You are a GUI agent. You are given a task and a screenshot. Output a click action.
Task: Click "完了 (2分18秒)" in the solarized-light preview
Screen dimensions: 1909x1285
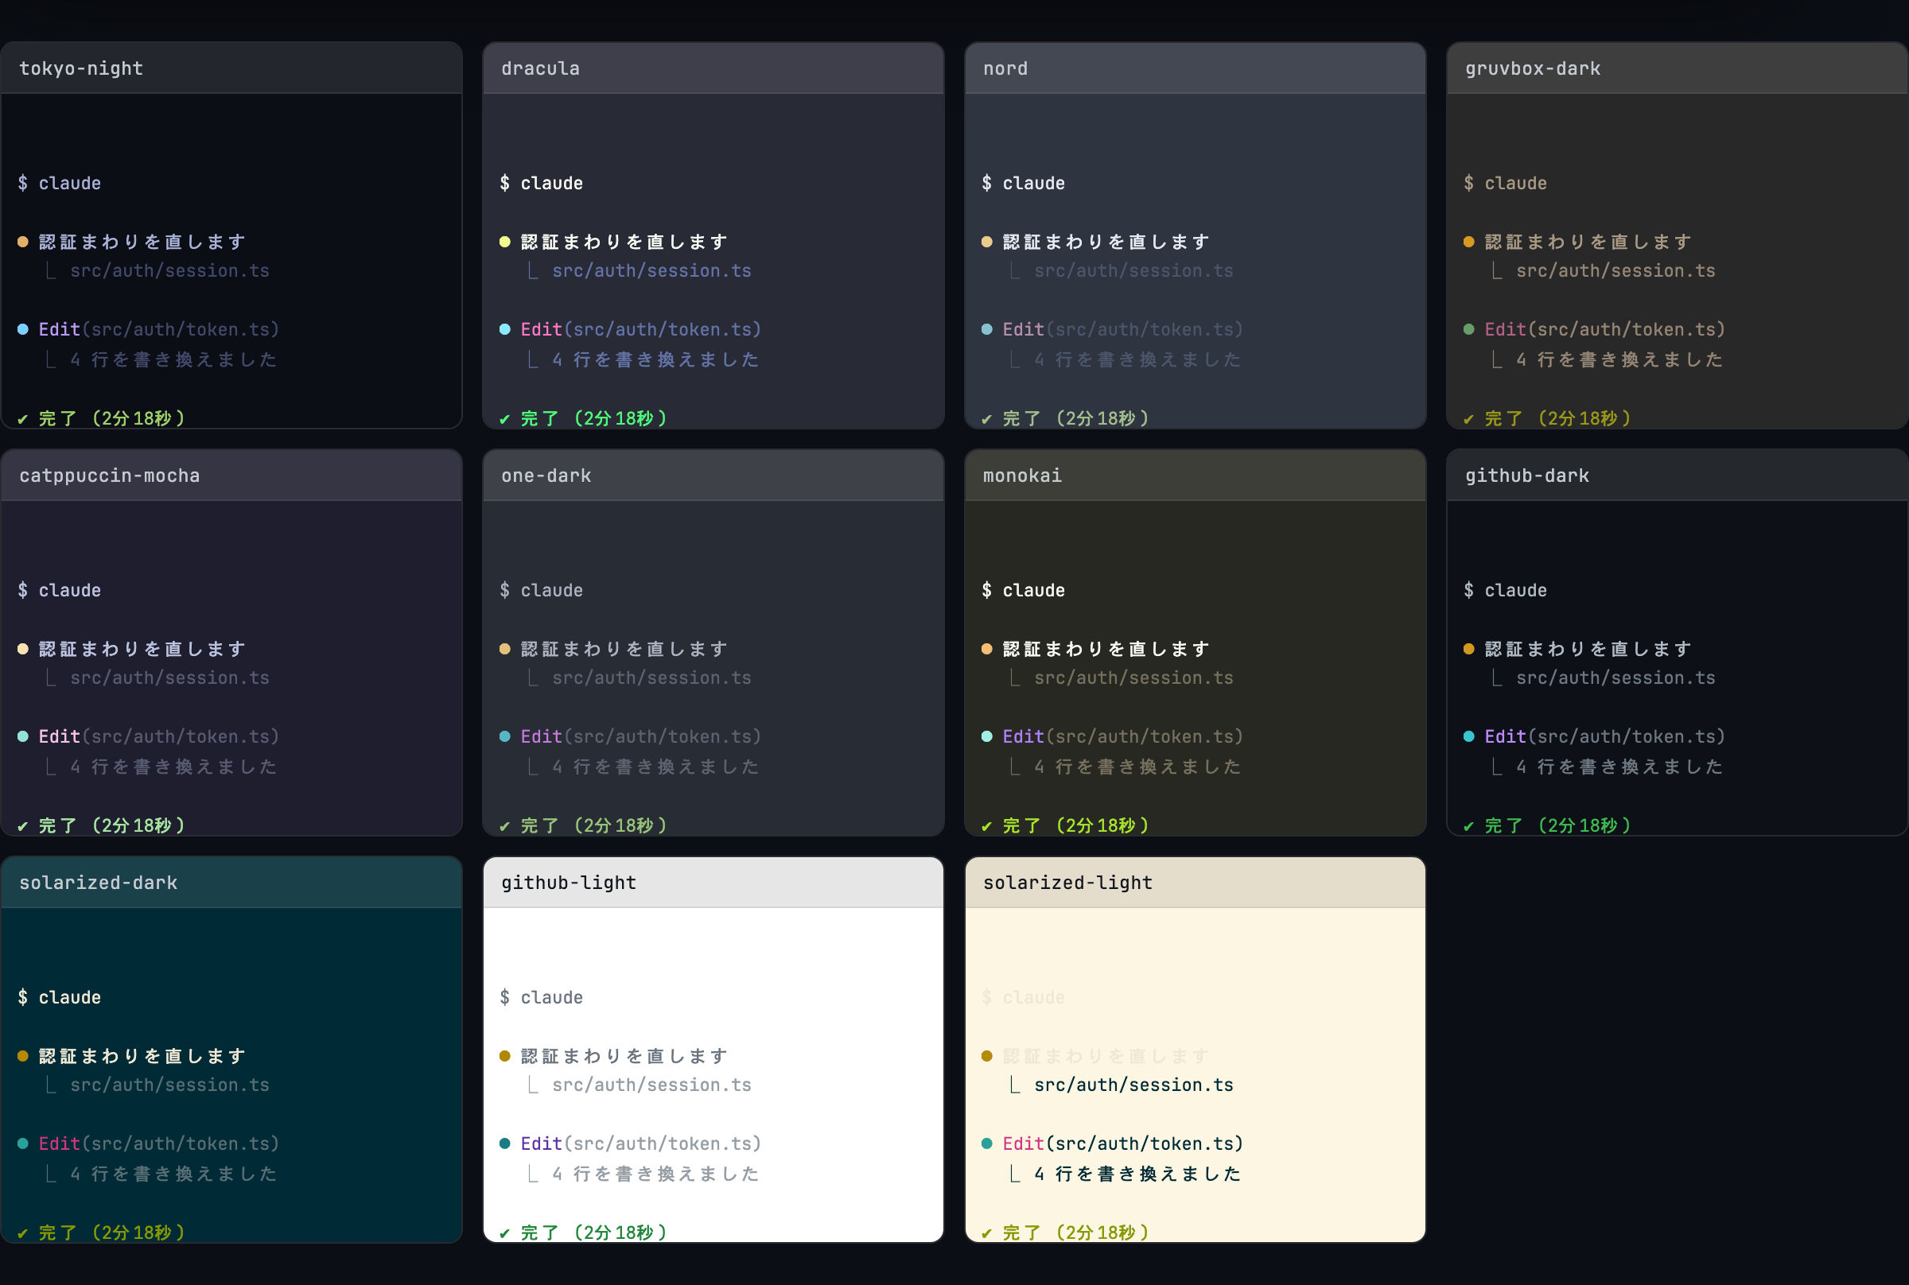(1077, 1233)
